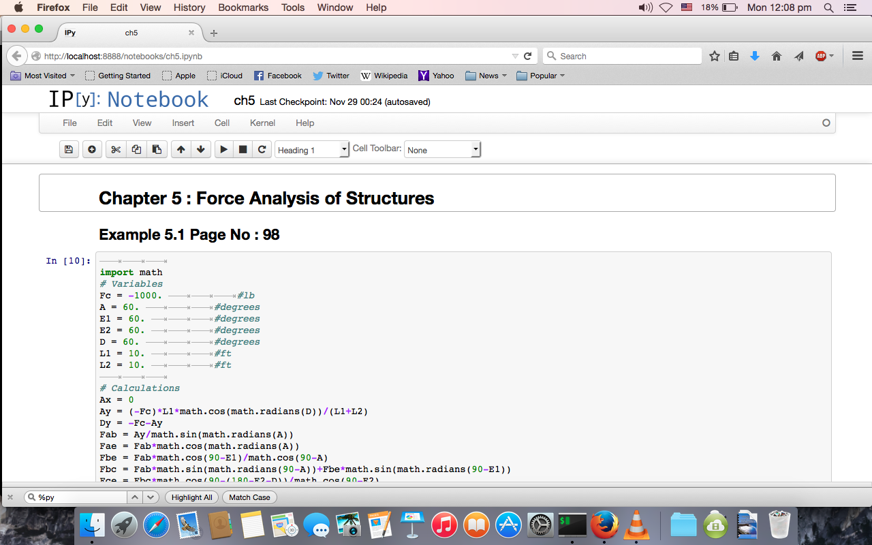Copy the selected cell from the notebook toolbar
The width and height of the screenshot is (872, 545).
pos(136,150)
